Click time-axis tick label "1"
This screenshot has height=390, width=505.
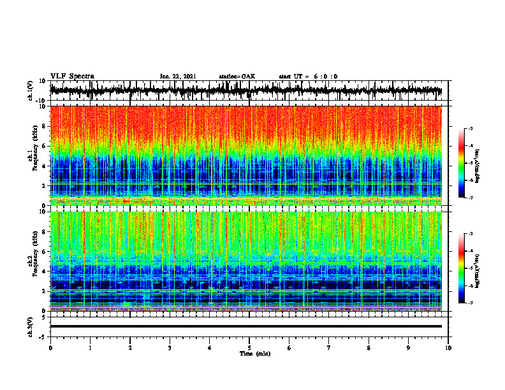(90, 348)
